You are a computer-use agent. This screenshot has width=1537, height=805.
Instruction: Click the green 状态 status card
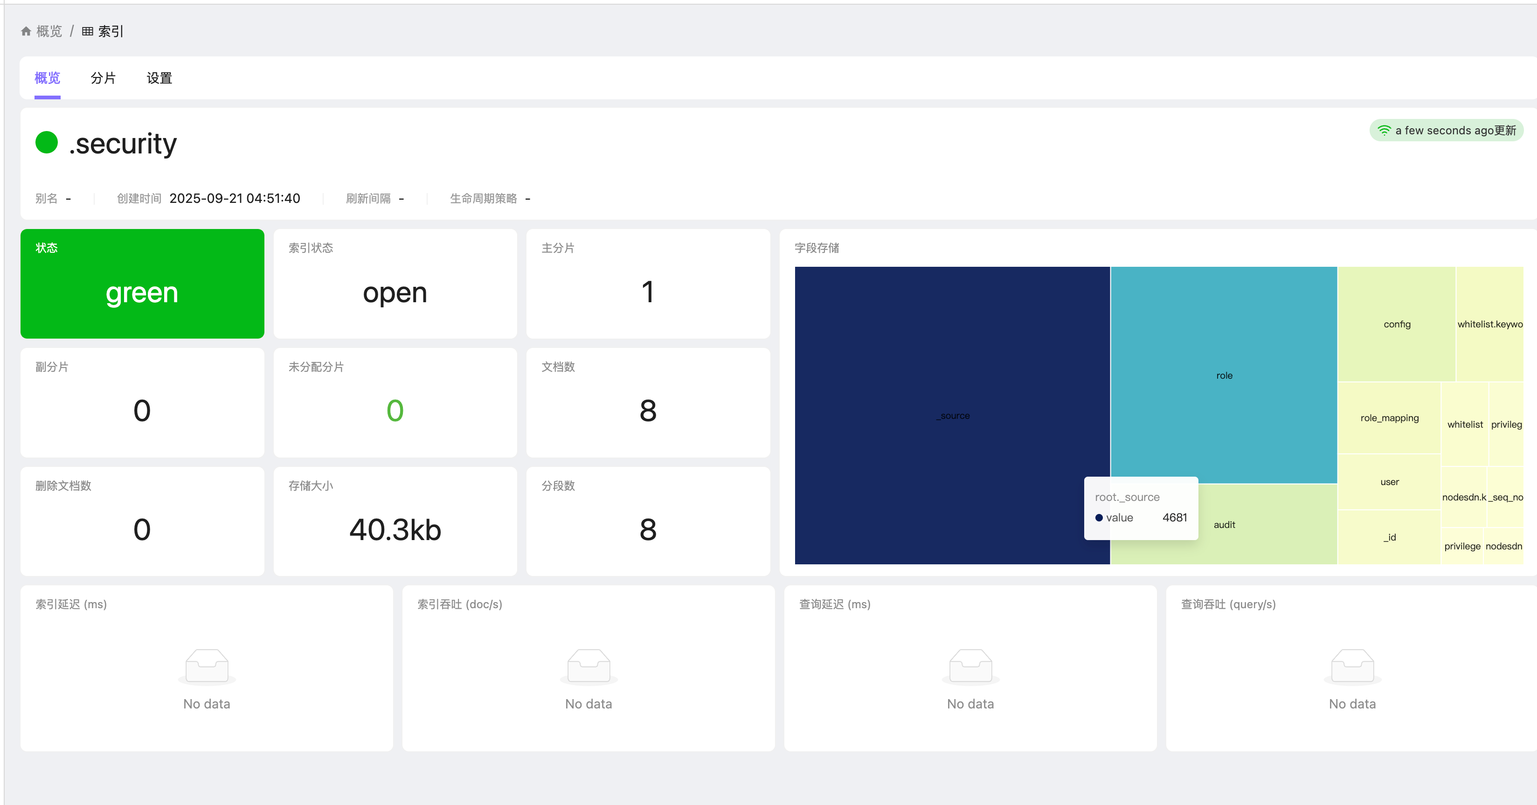(x=142, y=284)
